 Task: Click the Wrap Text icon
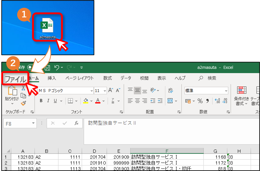tap(170, 90)
